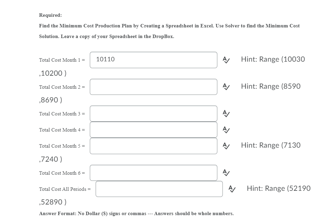
Task: Click the Total Cost All Periods answer box
Action: pyautogui.click(x=159, y=188)
